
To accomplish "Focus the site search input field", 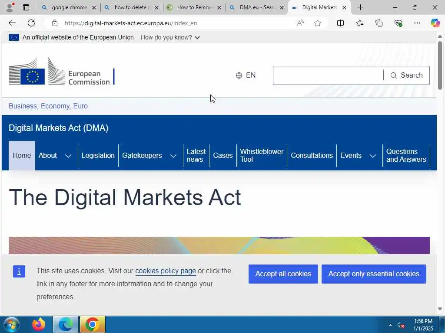I will (328, 75).
